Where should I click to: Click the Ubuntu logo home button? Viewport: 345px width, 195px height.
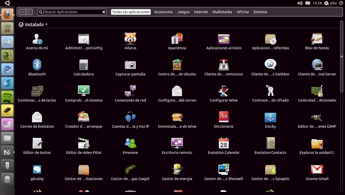(x=7, y=3)
